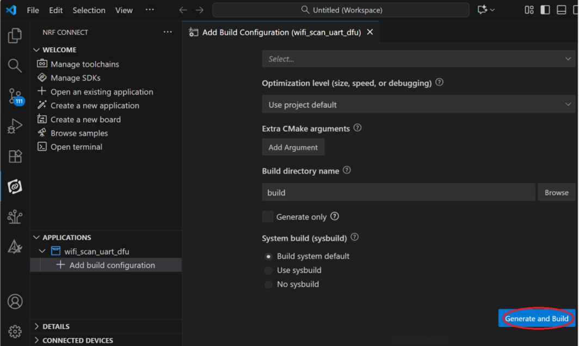Open the Explorer view in activity bar
This screenshot has width=579, height=346.
pos(15,36)
